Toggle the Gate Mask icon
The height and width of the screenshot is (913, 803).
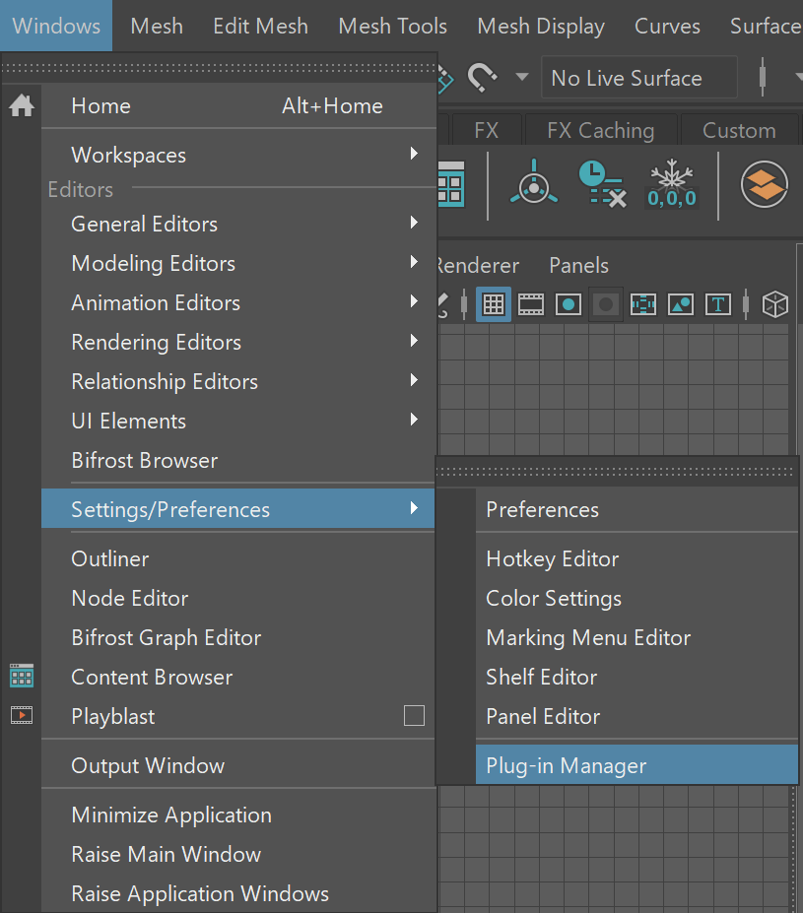[x=606, y=304]
